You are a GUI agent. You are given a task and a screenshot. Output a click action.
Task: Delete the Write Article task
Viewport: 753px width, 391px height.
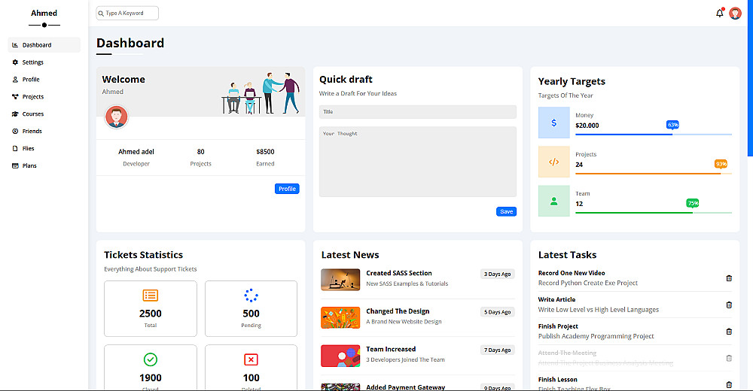pyautogui.click(x=729, y=305)
